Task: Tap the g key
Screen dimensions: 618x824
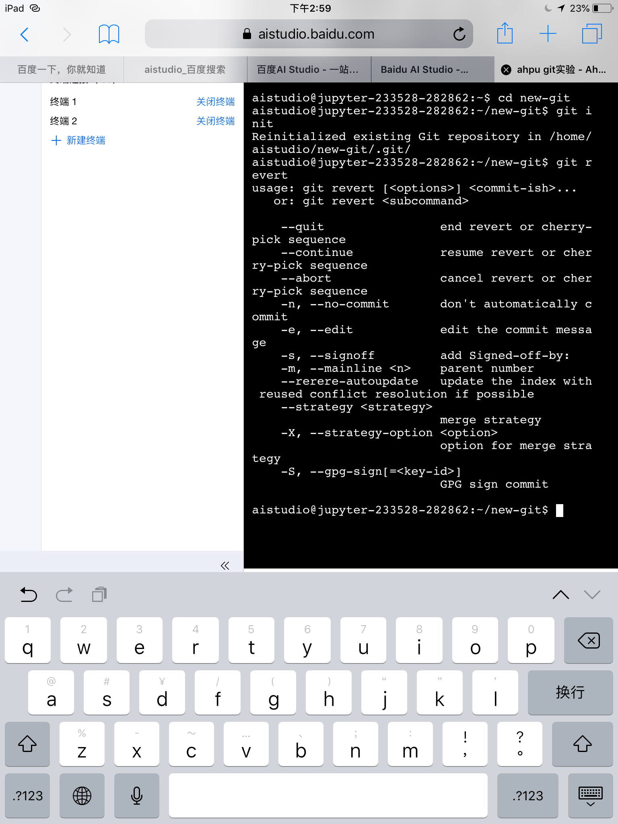Action: point(273,692)
